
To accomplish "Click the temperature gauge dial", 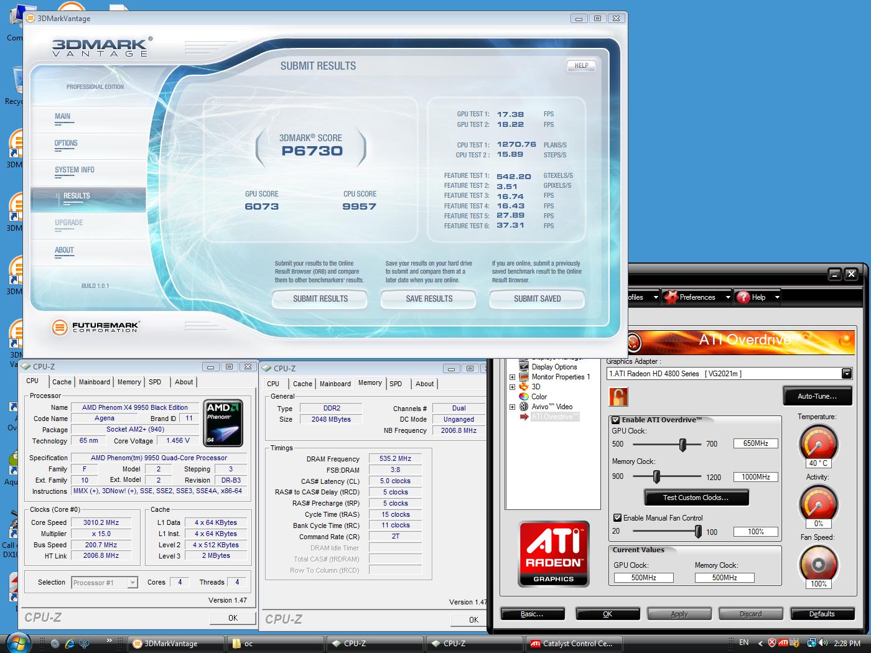I will [818, 442].
